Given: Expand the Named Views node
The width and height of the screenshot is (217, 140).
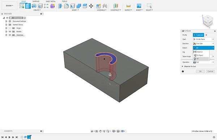Looking at the screenshot, I should click(x=6, y=25).
